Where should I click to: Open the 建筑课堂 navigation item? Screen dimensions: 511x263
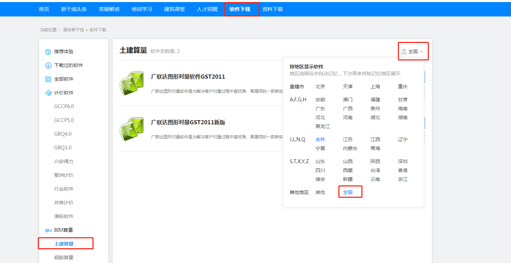175,9
